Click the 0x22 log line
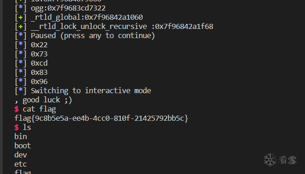 [x=39, y=45]
